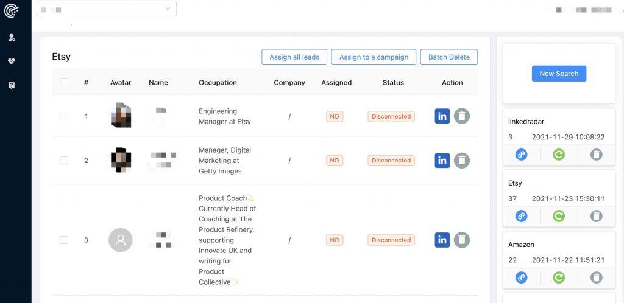Check the box for lead row 3

point(64,240)
